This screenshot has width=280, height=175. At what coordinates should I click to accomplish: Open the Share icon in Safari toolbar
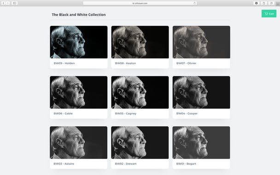tap(264, 3)
